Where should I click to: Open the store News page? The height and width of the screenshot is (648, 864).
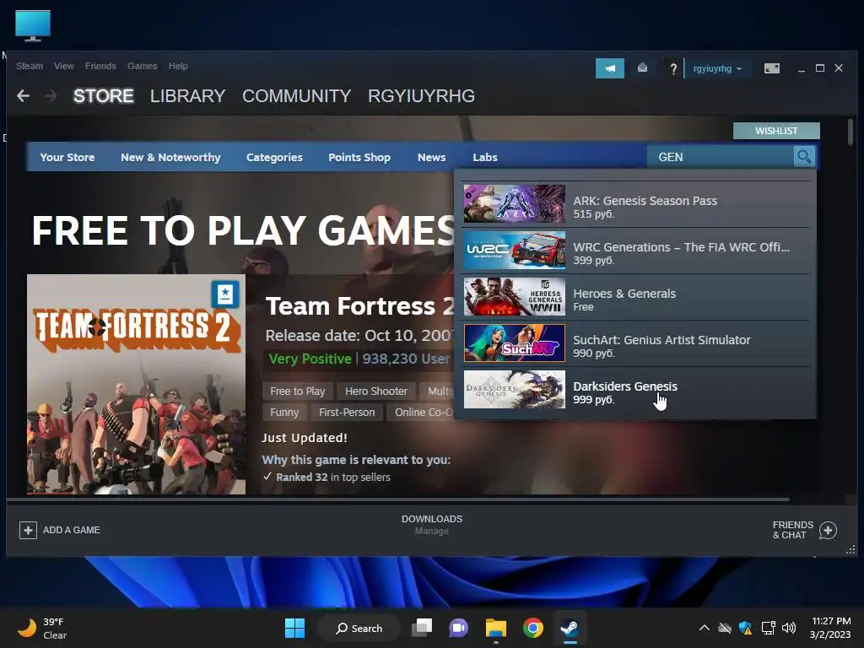431,157
